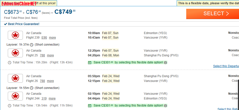Click the flexible date verification notice
The image size is (239, 110).
click(208, 3)
